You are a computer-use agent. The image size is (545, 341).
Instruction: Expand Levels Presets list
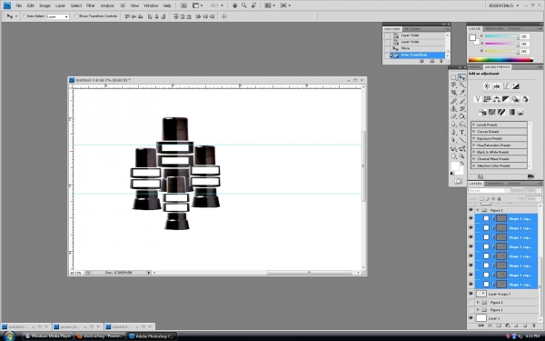click(474, 125)
